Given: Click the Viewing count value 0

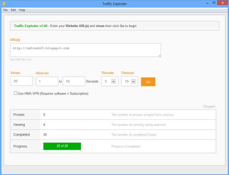Looking at the screenshot, I should [x=44, y=125].
